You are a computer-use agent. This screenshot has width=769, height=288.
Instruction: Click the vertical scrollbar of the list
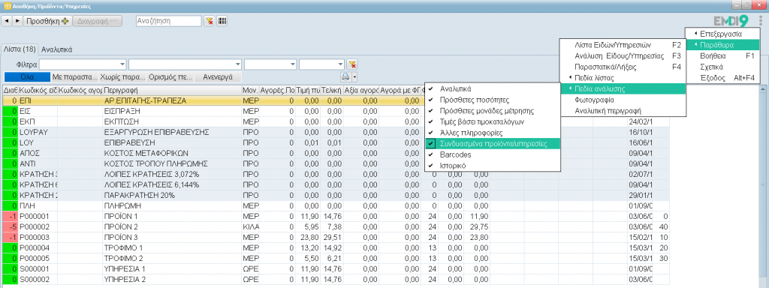[x=763, y=186]
